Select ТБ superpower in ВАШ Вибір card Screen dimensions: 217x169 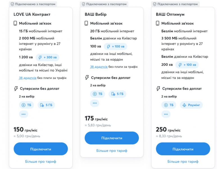click(98, 94)
